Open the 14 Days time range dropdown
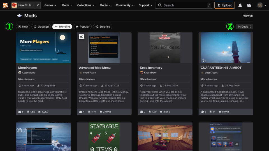This screenshot has height=151, width=269. pyautogui.click(x=244, y=27)
